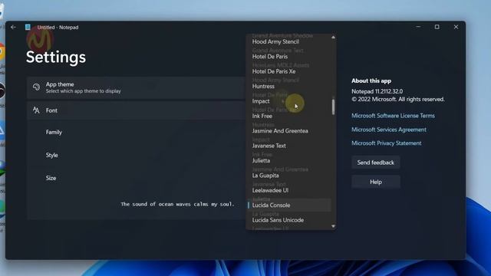Click the About this app heading
Screen dimensions: 491x276
371,80
